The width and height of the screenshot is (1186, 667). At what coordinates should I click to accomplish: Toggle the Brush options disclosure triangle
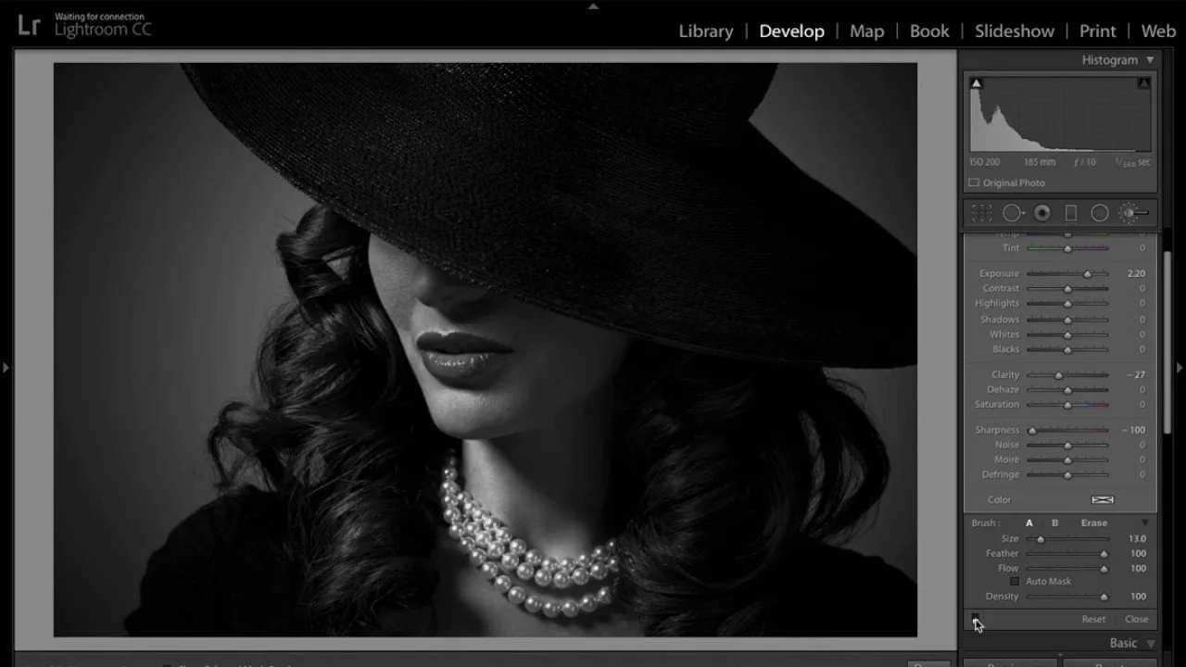(x=1144, y=523)
